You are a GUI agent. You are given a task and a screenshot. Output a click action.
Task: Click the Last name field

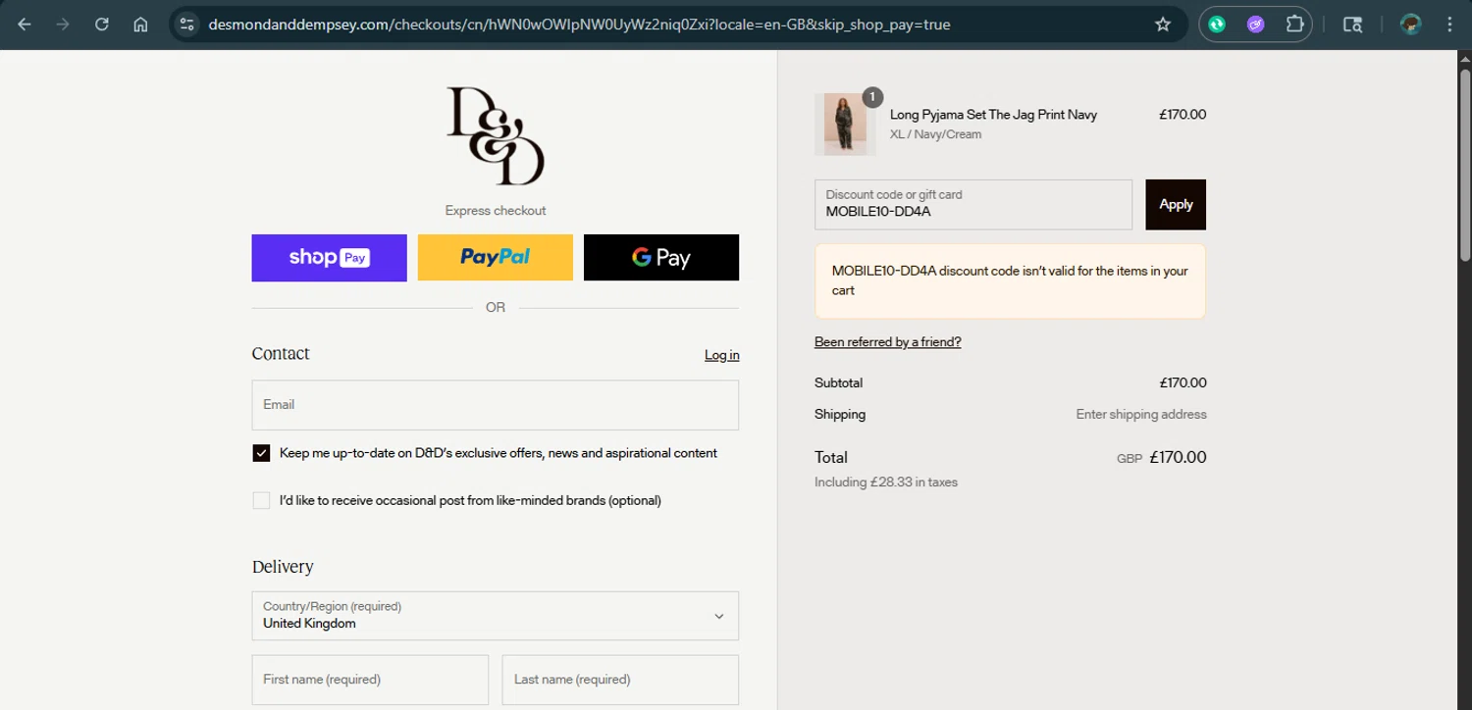point(620,680)
